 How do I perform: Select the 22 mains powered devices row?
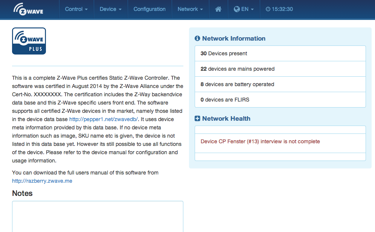pyautogui.click(x=280, y=69)
